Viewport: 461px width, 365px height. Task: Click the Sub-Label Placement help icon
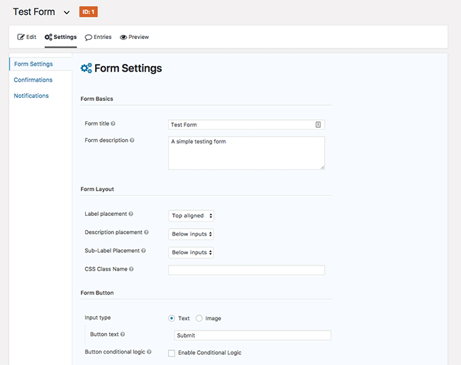[143, 251]
